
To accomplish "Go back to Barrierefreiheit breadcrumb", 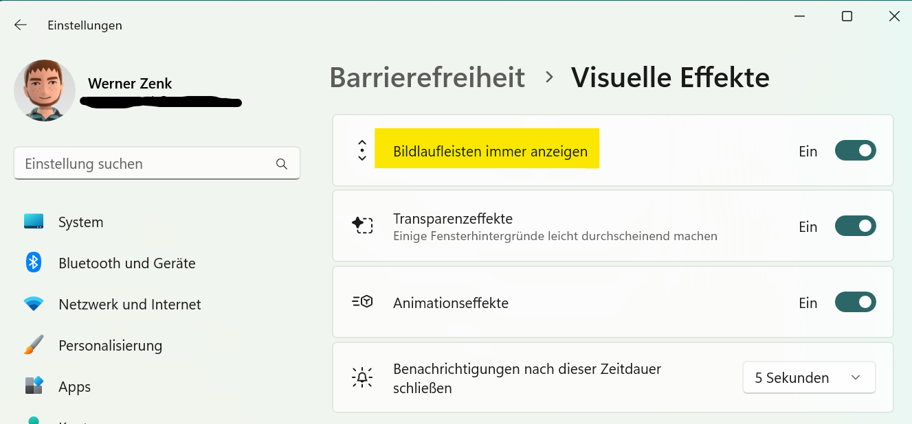I will pyautogui.click(x=427, y=78).
